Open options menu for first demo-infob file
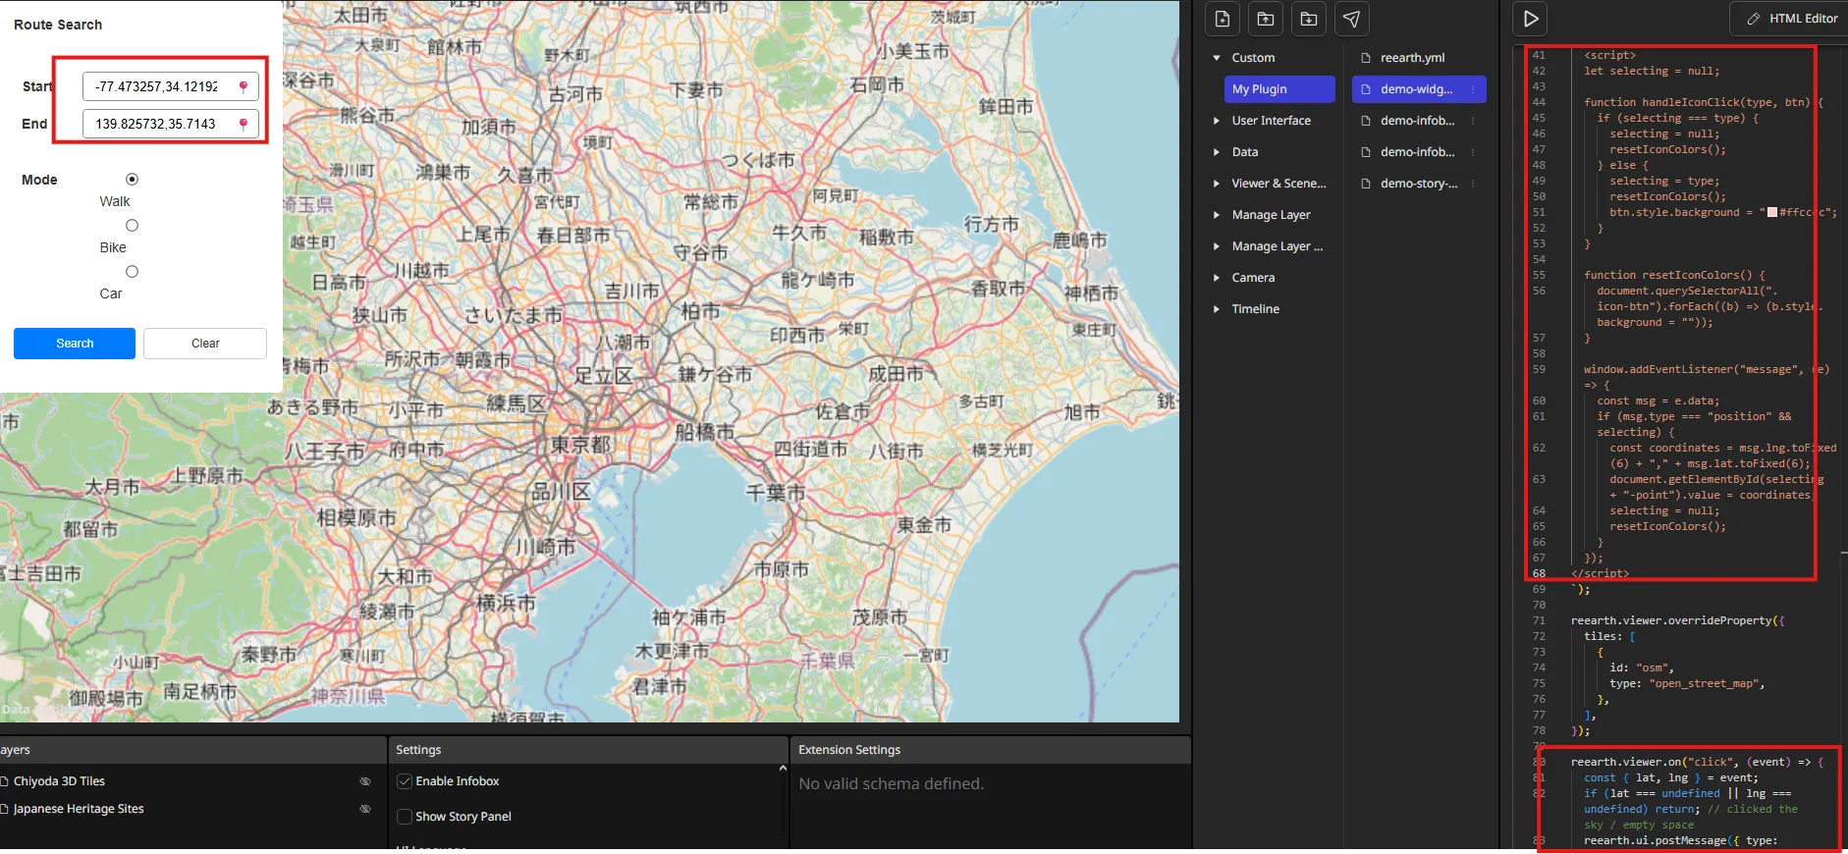1848x854 pixels. tap(1473, 121)
